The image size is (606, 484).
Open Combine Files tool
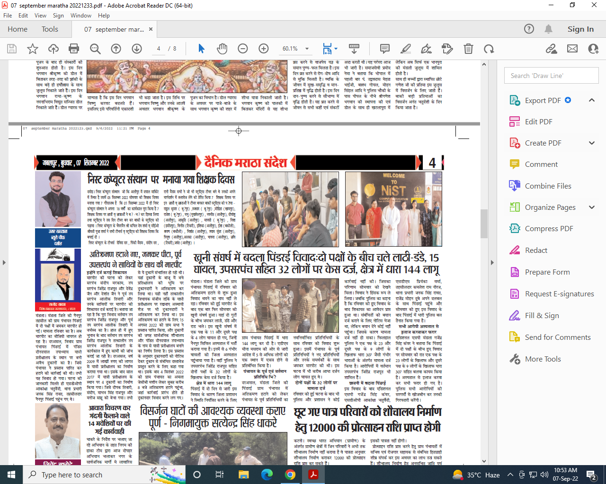click(x=548, y=186)
